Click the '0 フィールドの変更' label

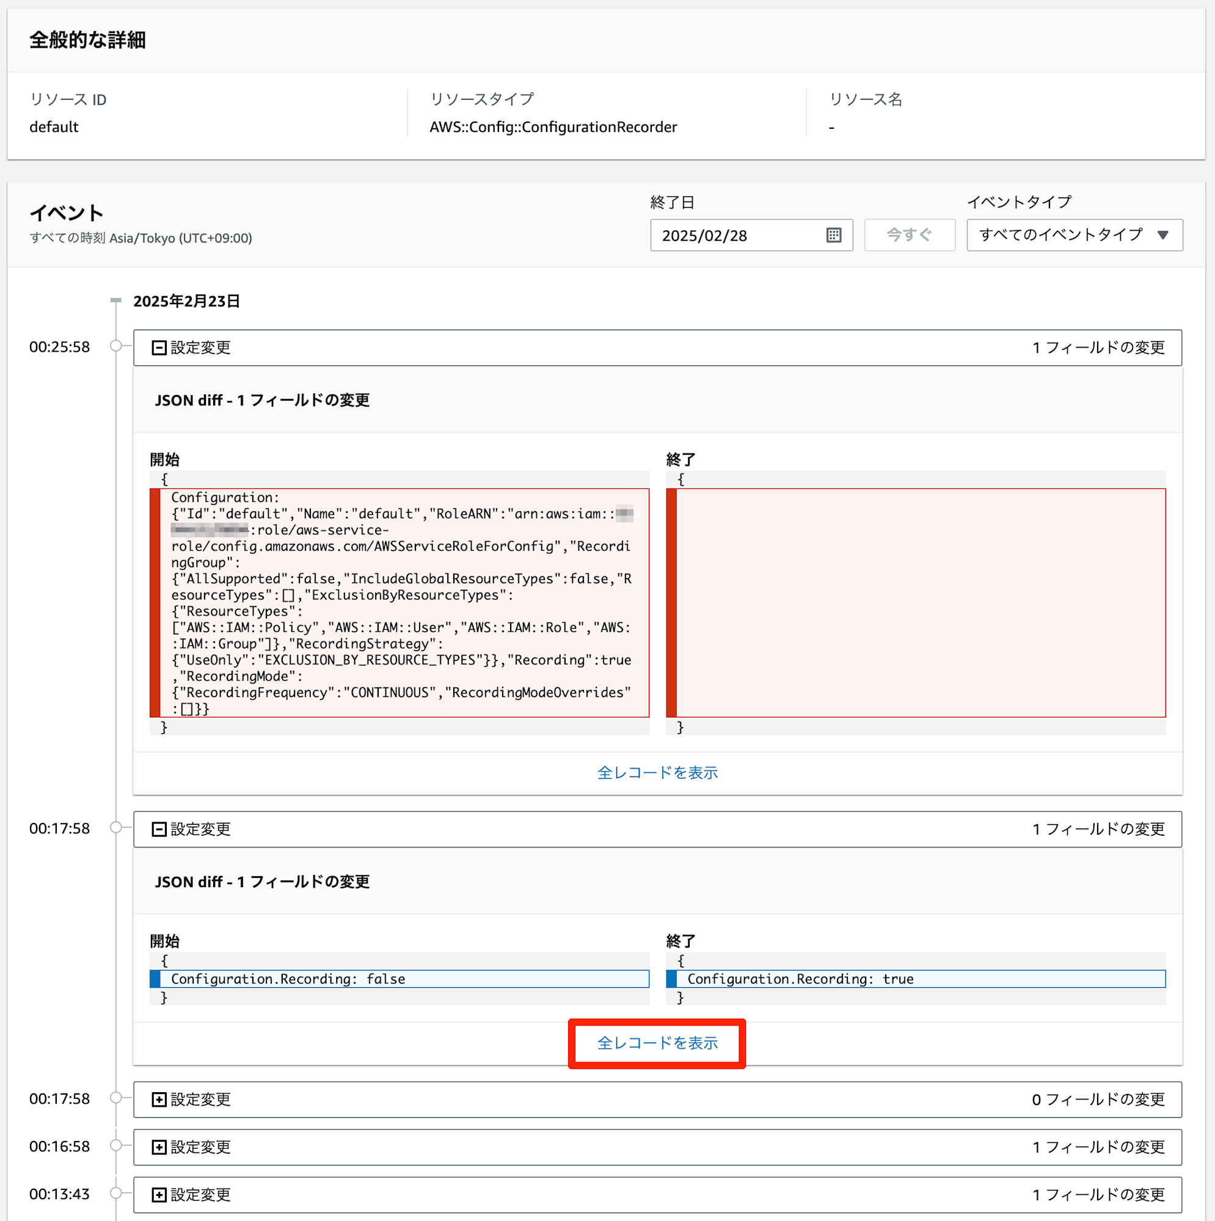(x=1098, y=1100)
